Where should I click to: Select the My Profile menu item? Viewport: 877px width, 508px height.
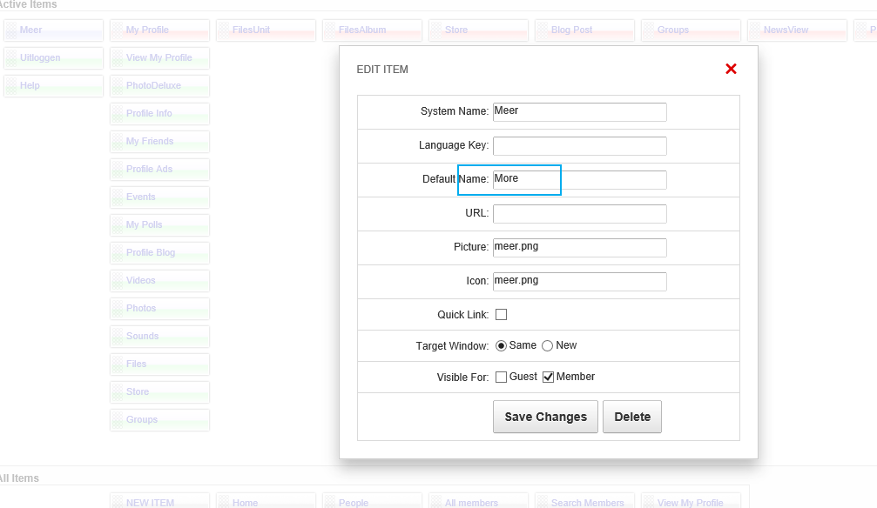[159, 30]
